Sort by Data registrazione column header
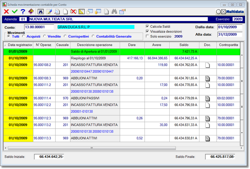The width and height of the screenshot is (250, 169). pos(18,45)
